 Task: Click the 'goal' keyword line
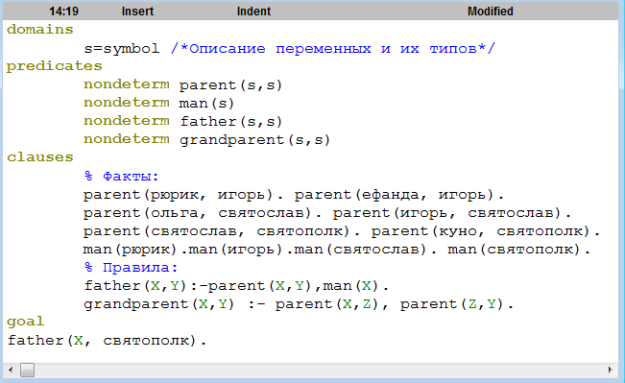[x=26, y=322]
